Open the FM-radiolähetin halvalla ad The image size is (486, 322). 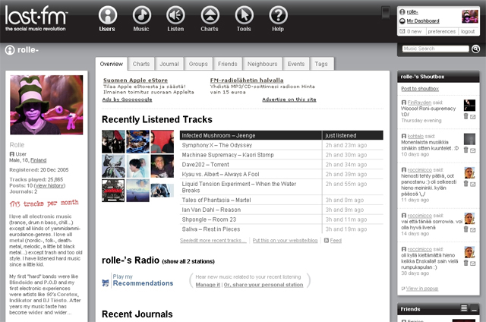[x=247, y=80]
